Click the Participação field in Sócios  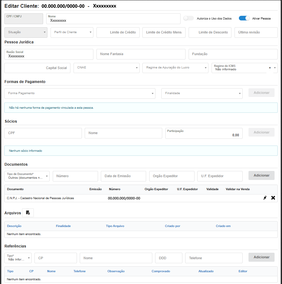tap(204, 133)
